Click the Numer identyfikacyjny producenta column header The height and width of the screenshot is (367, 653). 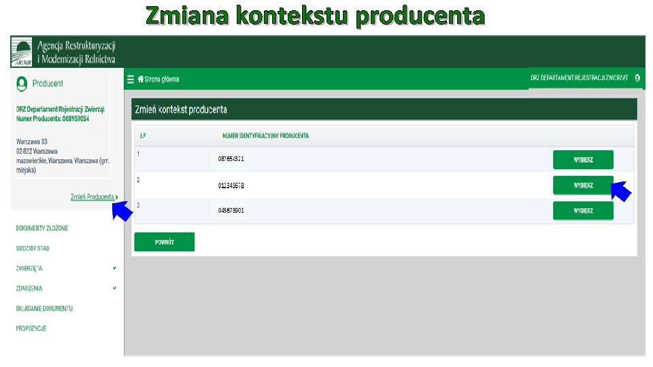[266, 136]
